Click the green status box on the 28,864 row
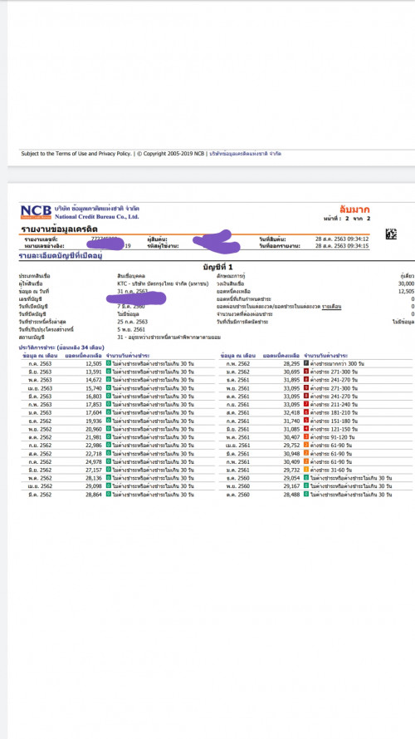 108,495
